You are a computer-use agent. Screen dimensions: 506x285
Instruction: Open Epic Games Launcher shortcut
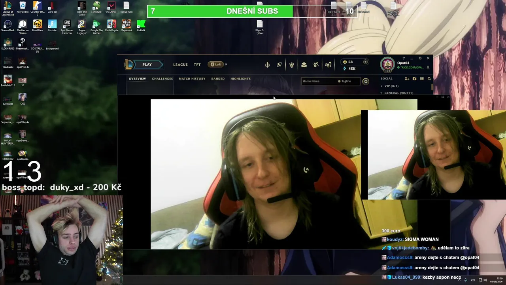coord(67,27)
